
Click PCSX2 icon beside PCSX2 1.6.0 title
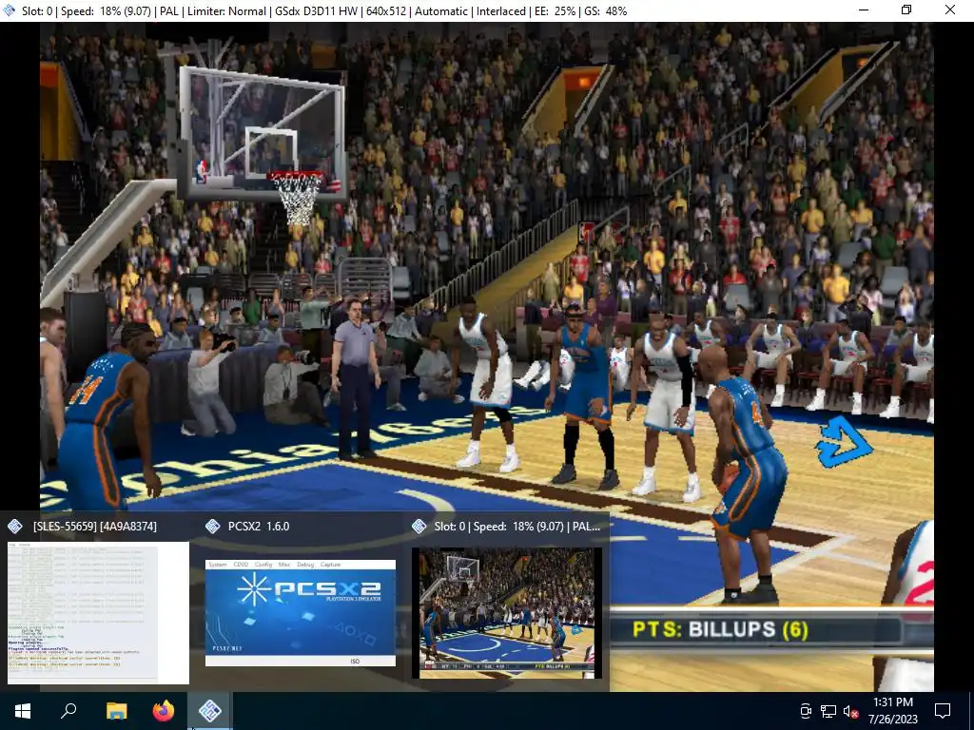[x=212, y=527]
